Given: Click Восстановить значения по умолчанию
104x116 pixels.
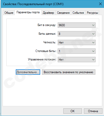Looking at the screenshot, I should tap(69, 72).
